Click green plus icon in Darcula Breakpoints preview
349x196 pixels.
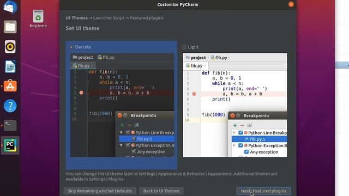coord(122,125)
